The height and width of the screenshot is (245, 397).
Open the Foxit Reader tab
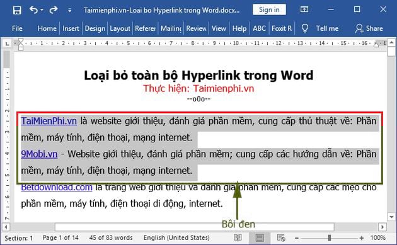(282, 28)
